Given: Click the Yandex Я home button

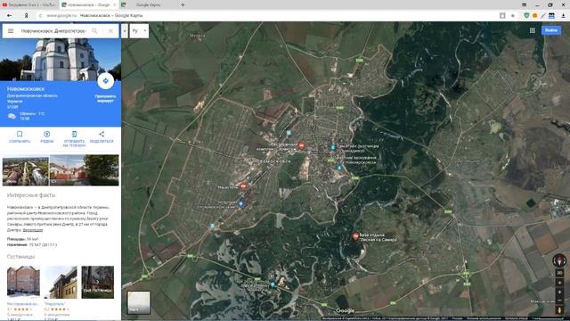Looking at the screenshot, I should coord(26,16).
